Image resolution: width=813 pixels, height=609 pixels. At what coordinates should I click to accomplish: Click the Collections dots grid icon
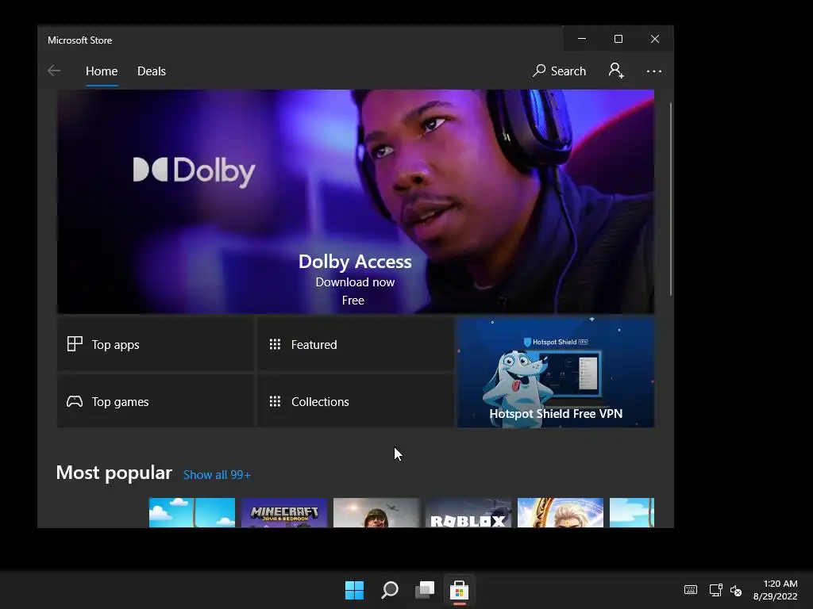pos(275,401)
